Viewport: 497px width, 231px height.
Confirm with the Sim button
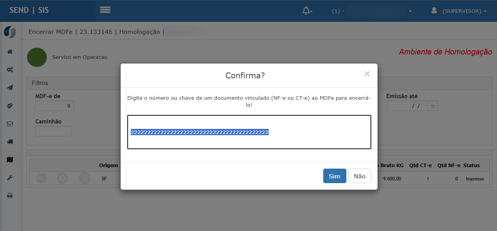tap(335, 176)
